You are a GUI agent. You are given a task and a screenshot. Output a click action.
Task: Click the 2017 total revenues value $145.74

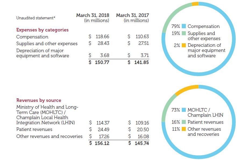click(138, 143)
